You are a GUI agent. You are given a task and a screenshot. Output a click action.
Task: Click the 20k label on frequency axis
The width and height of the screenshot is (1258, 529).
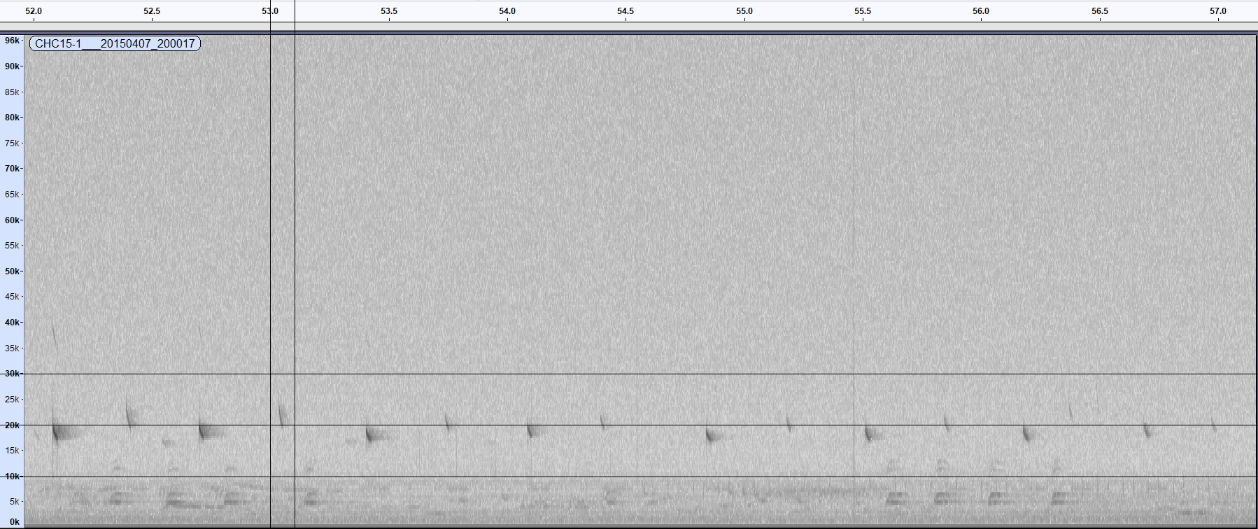click(x=12, y=425)
